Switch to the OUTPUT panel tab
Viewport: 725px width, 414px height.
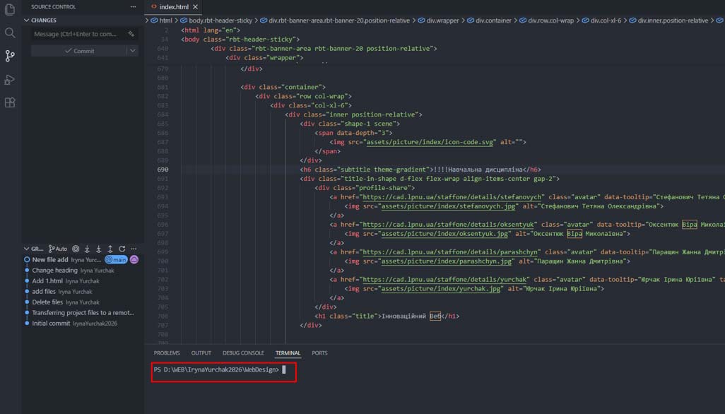pos(201,353)
